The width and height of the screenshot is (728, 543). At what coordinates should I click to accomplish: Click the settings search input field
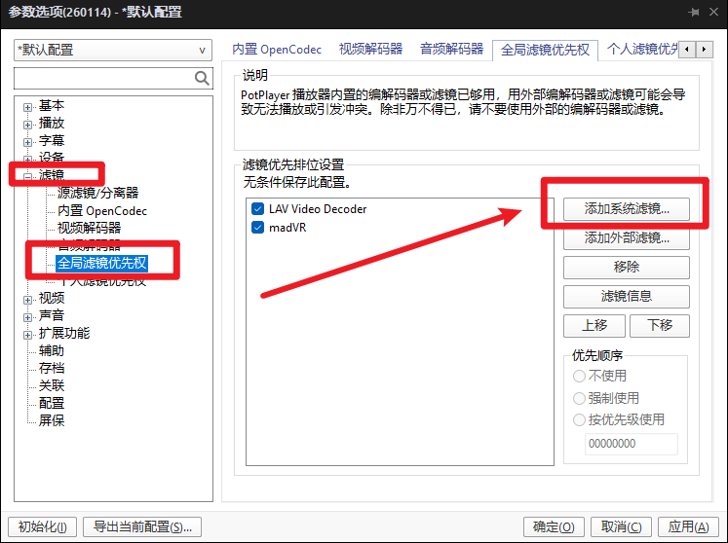coord(104,78)
